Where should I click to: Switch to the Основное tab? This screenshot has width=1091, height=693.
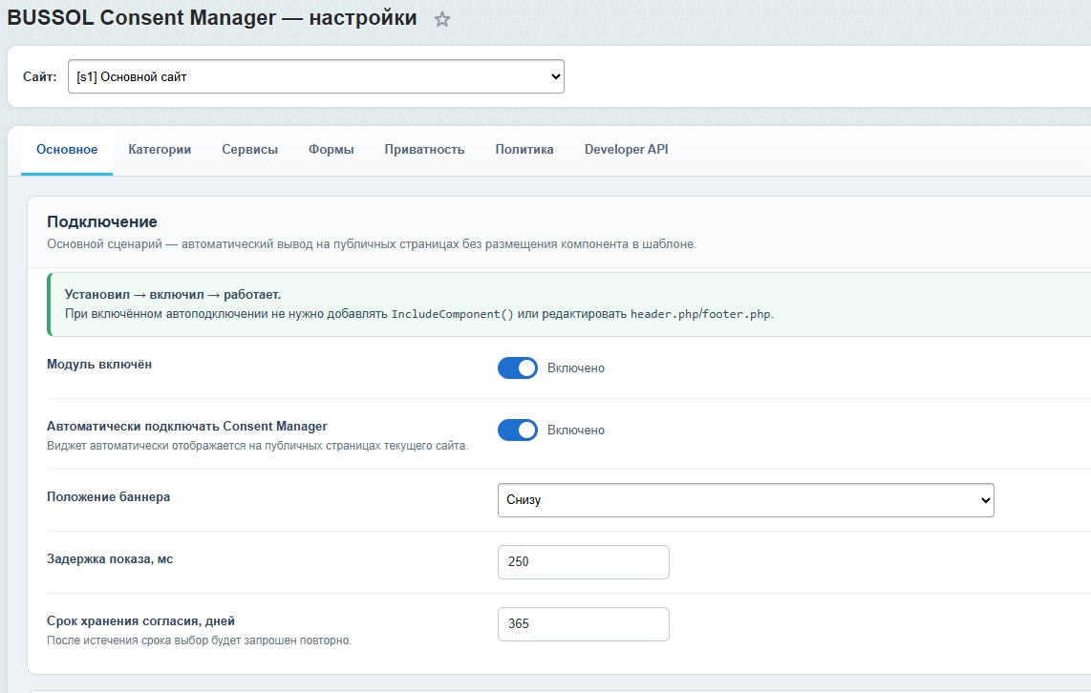coord(67,150)
